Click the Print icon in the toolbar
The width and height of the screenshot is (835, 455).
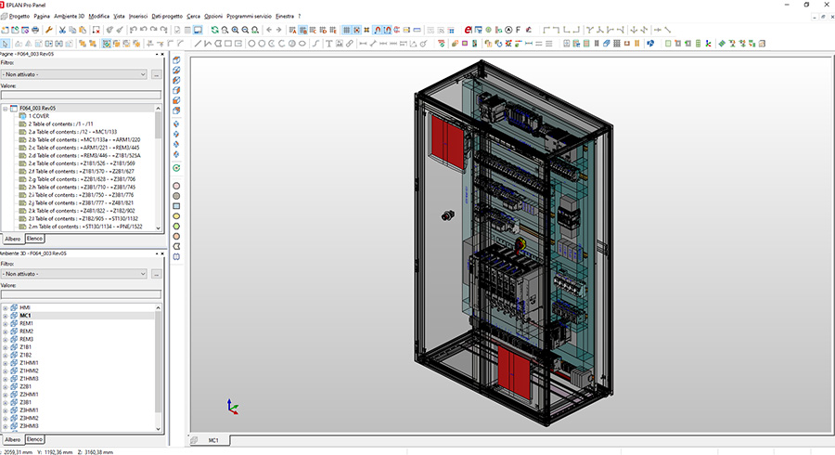35,30
